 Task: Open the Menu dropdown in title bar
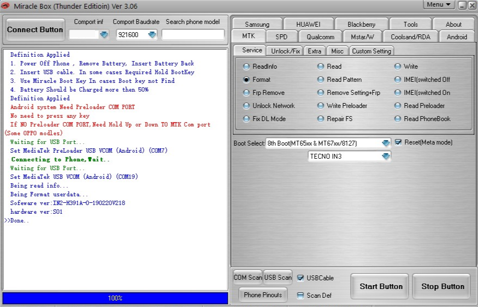tap(439, 5)
